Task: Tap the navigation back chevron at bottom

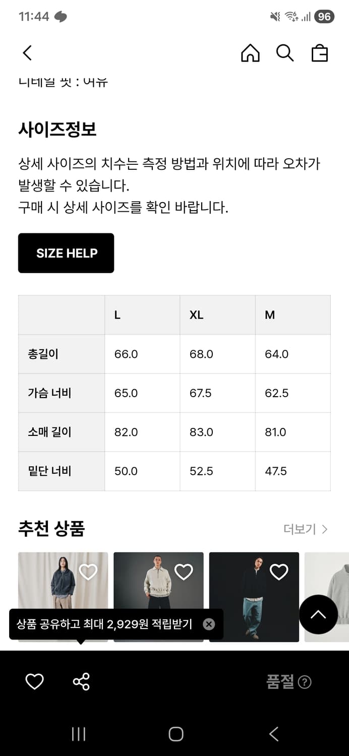Action: tap(273, 735)
